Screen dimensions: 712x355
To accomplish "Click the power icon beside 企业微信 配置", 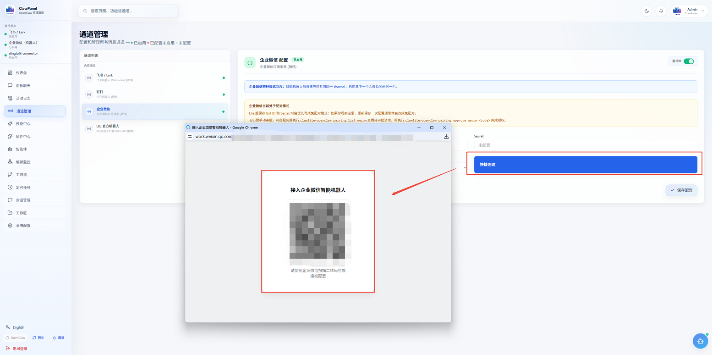I will 250,63.
